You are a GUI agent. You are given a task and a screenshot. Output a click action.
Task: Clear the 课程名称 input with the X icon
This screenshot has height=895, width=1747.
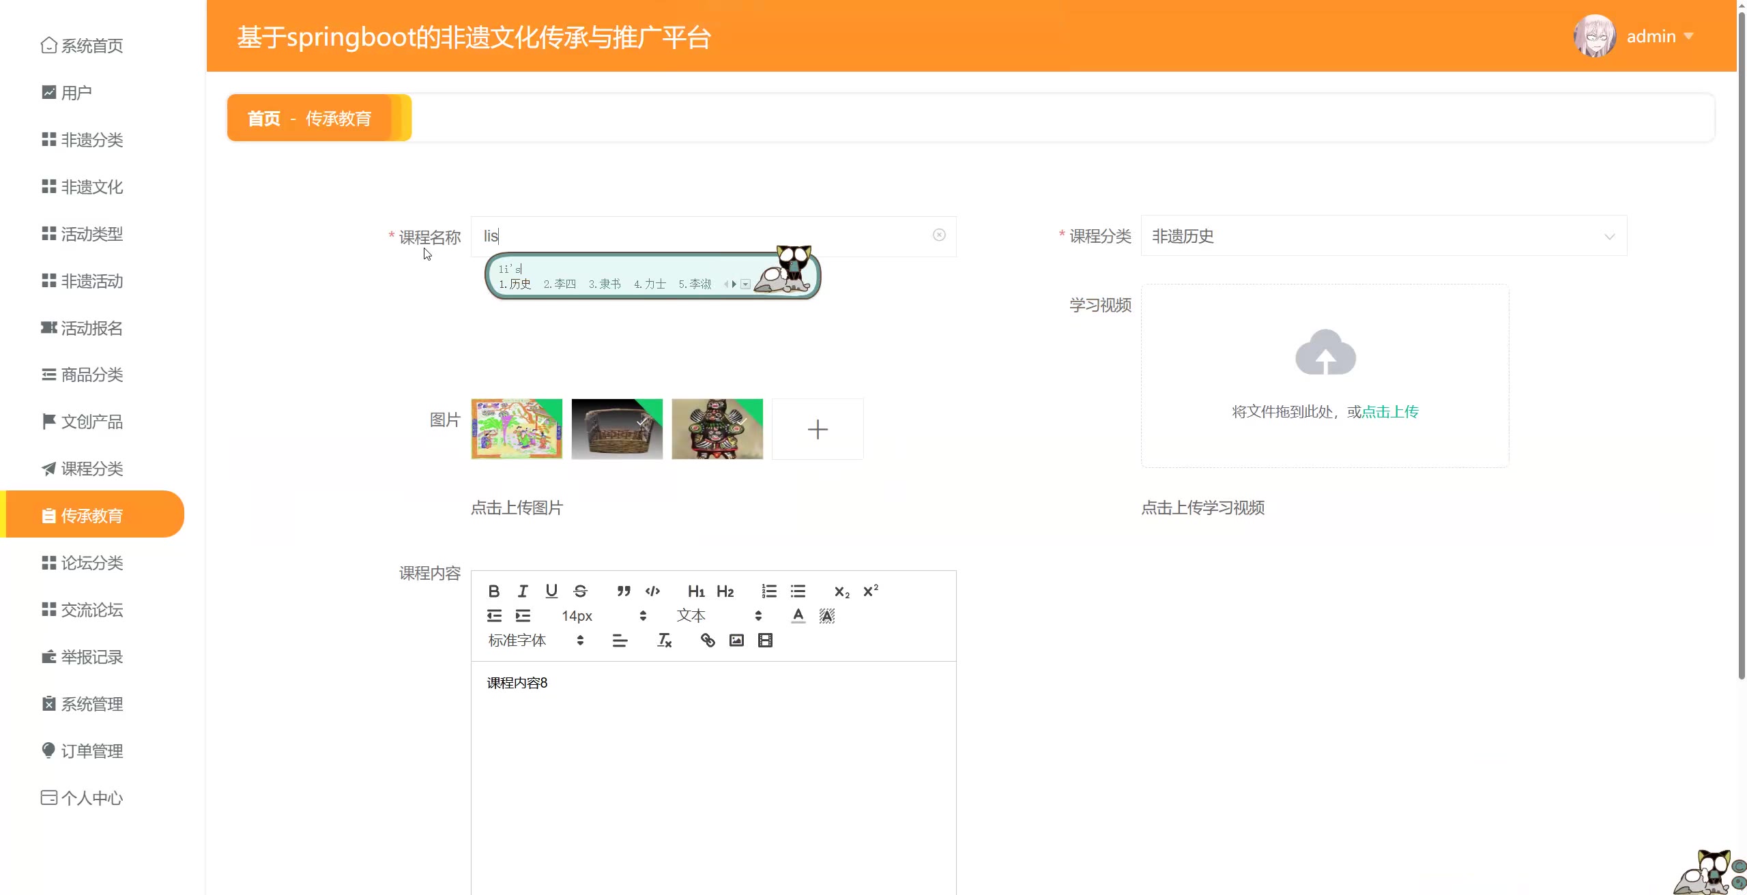coord(939,235)
